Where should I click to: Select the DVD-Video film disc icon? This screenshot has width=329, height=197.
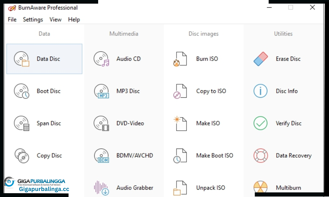pyautogui.click(x=101, y=123)
